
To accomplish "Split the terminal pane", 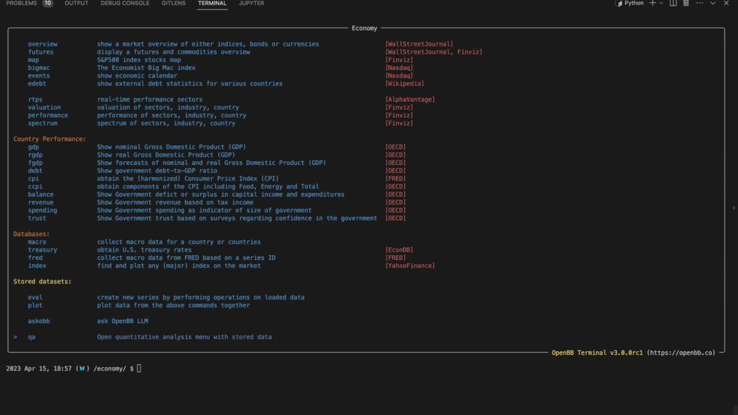I will click(x=673, y=3).
